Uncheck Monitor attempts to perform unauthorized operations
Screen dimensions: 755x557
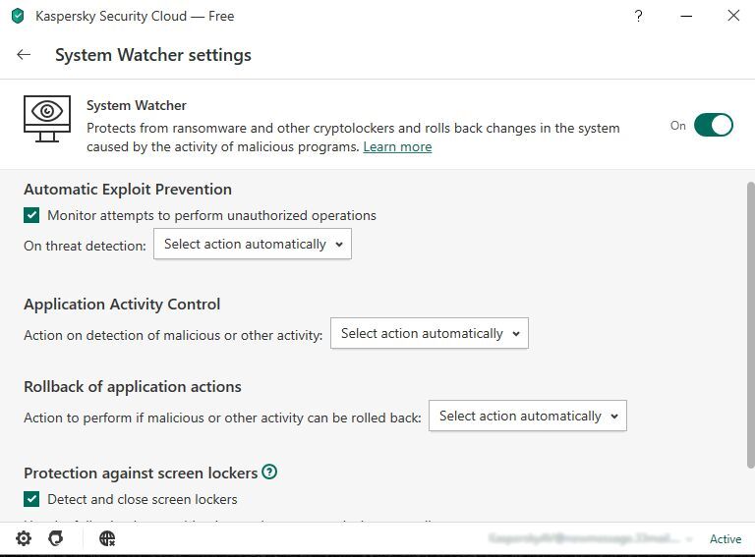click(31, 215)
